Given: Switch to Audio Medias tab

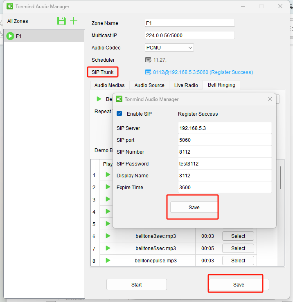Looking at the screenshot, I should (110, 85).
